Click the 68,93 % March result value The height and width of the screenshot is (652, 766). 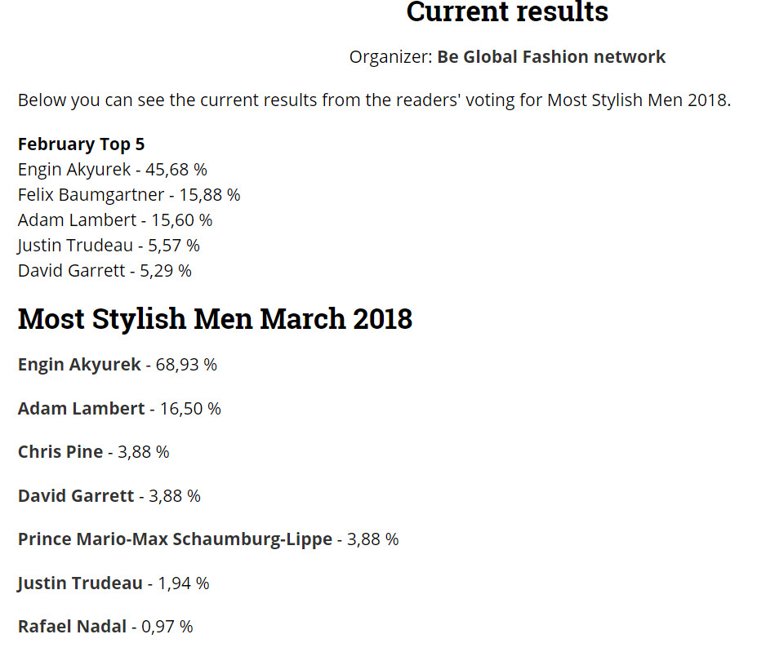coord(186,365)
